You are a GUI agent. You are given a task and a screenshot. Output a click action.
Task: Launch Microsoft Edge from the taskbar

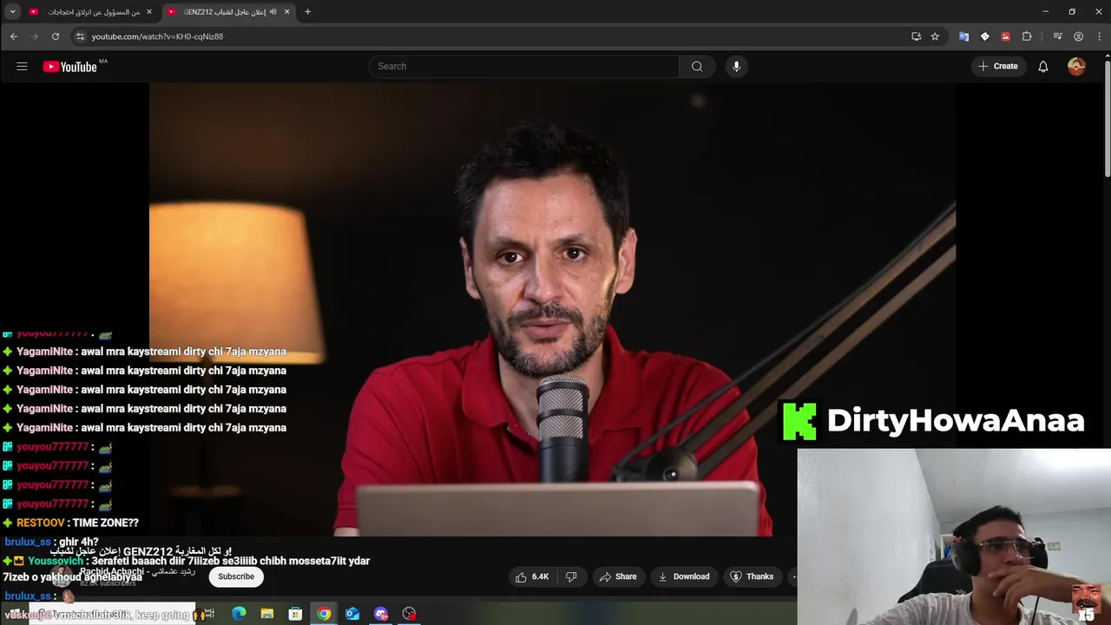coord(239,614)
